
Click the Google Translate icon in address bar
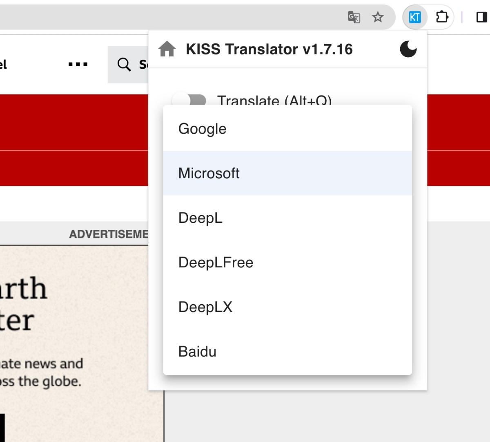[x=354, y=17]
